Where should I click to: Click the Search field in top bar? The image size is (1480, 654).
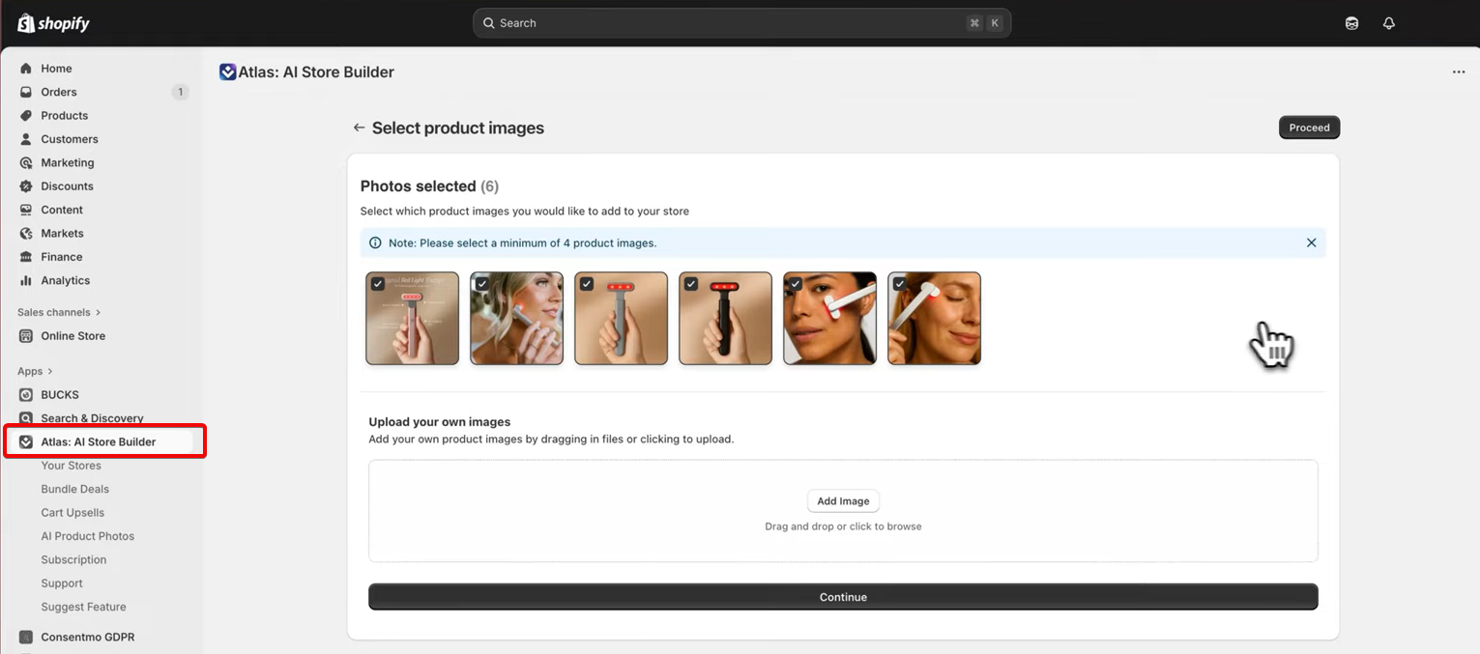point(740,22)
